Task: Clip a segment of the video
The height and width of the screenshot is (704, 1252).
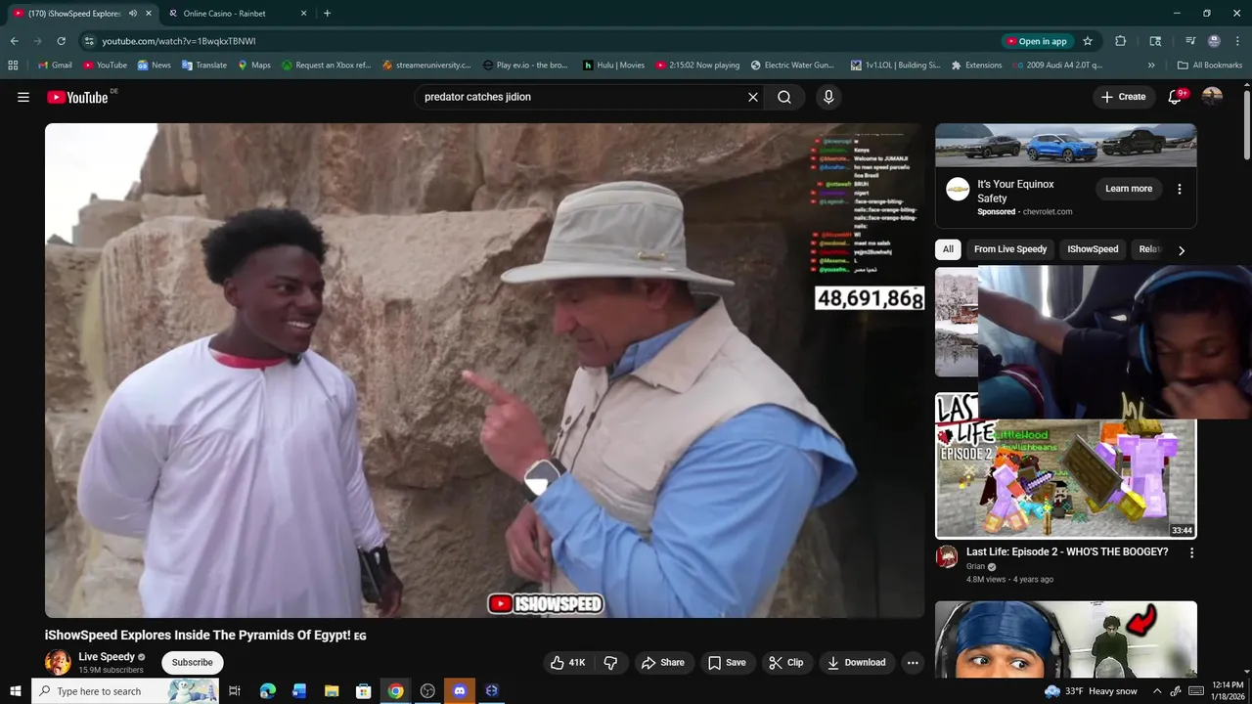Action: point(786,662)
